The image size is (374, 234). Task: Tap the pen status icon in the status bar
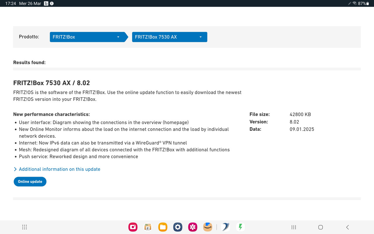pos(349,4)
